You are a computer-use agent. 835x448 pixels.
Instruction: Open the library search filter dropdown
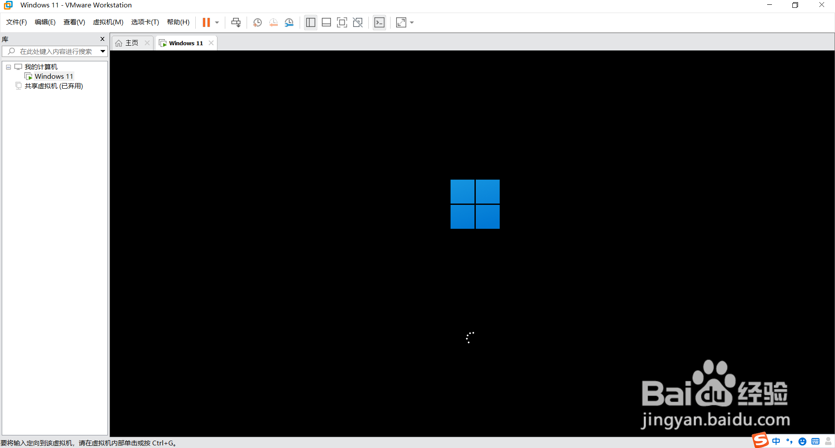103,51
